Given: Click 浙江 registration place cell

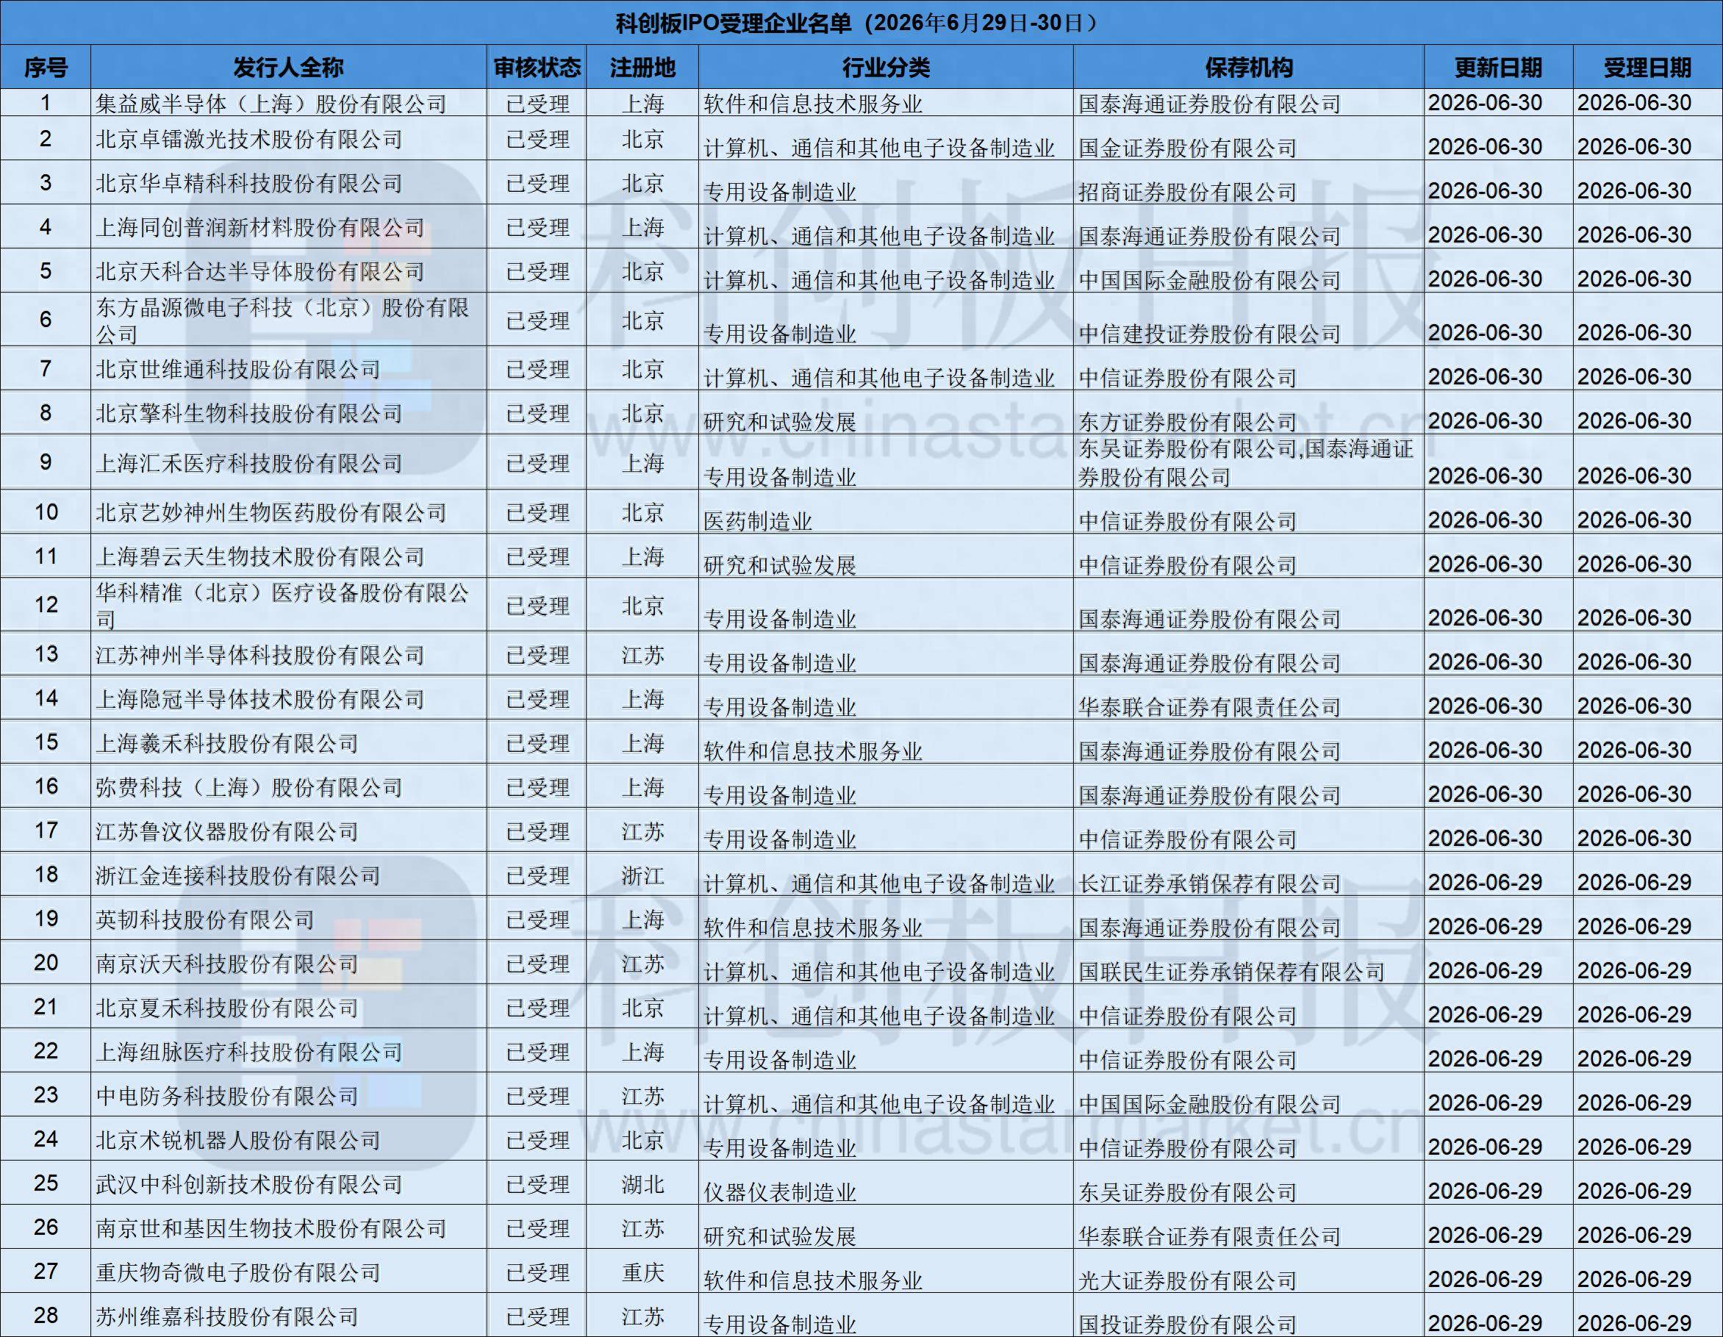Looking at the screenshot, I should coord(642,875).
